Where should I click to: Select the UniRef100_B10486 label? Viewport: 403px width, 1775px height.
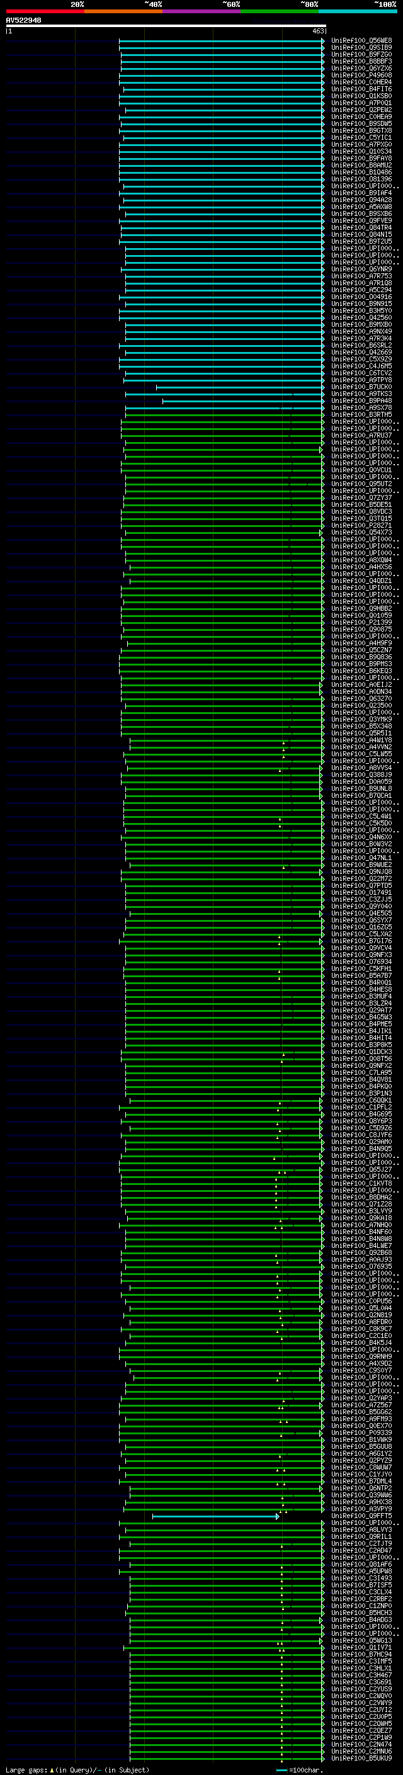(x=361, y=173)
